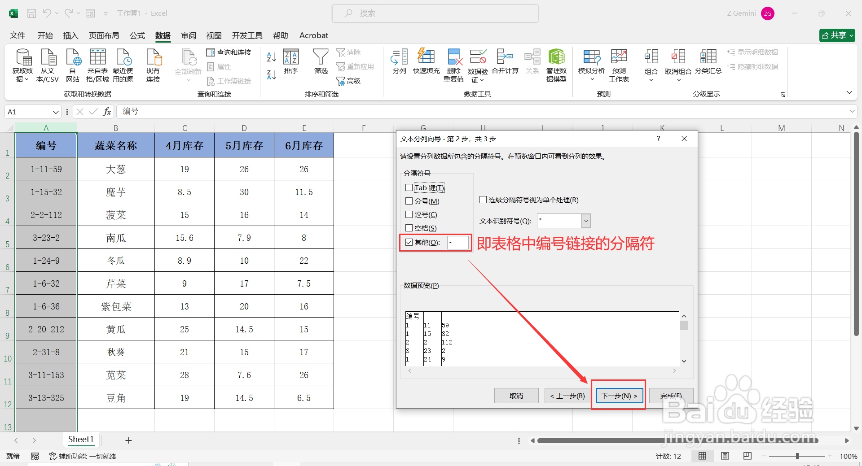Screen dimensions: 862x466
Task: Enable the Tab键 delimiter checkbox
Action: [x=409, y=187]
